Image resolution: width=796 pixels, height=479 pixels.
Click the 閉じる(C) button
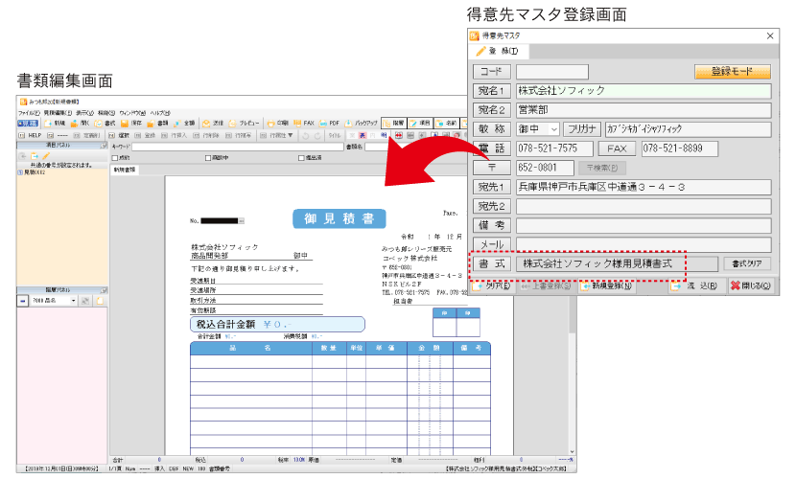750,285
